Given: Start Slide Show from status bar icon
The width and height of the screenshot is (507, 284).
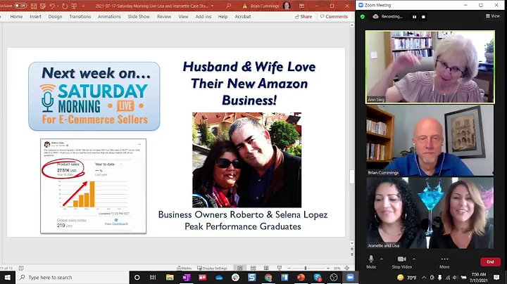Looking at the screenshot, I should [x=280, y=268].
